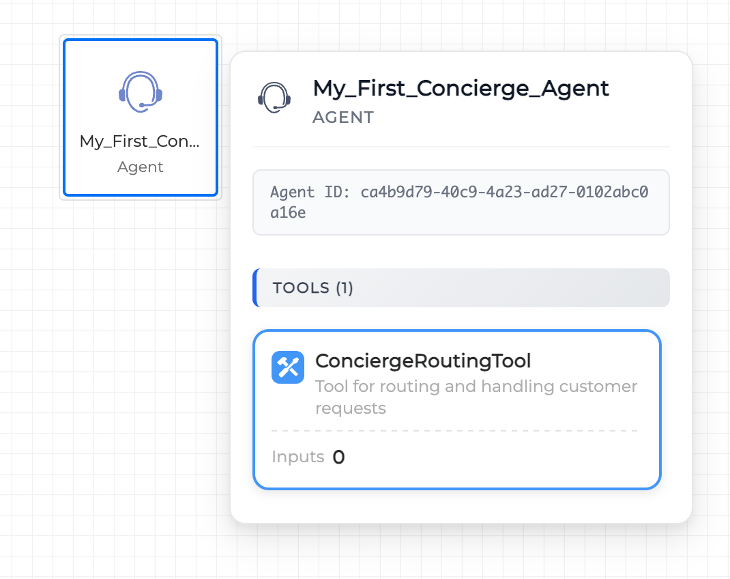
Task: Click the crossed-tools badge inside the tool card
Action: click(288, 367)
